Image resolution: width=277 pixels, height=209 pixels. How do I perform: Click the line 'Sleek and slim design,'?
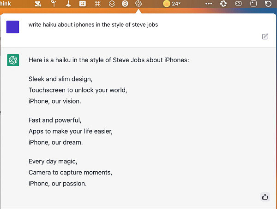coord(60,79)
